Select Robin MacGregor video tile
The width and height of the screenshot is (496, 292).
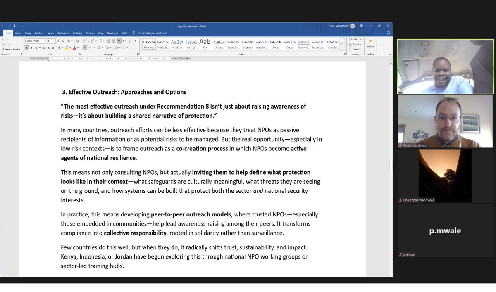446,121
